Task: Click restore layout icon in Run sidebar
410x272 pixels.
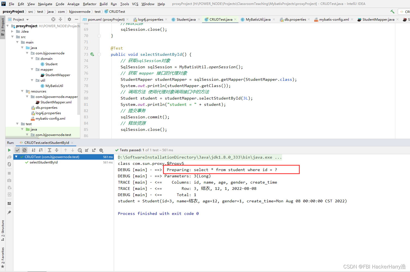Action: [9, 203]
